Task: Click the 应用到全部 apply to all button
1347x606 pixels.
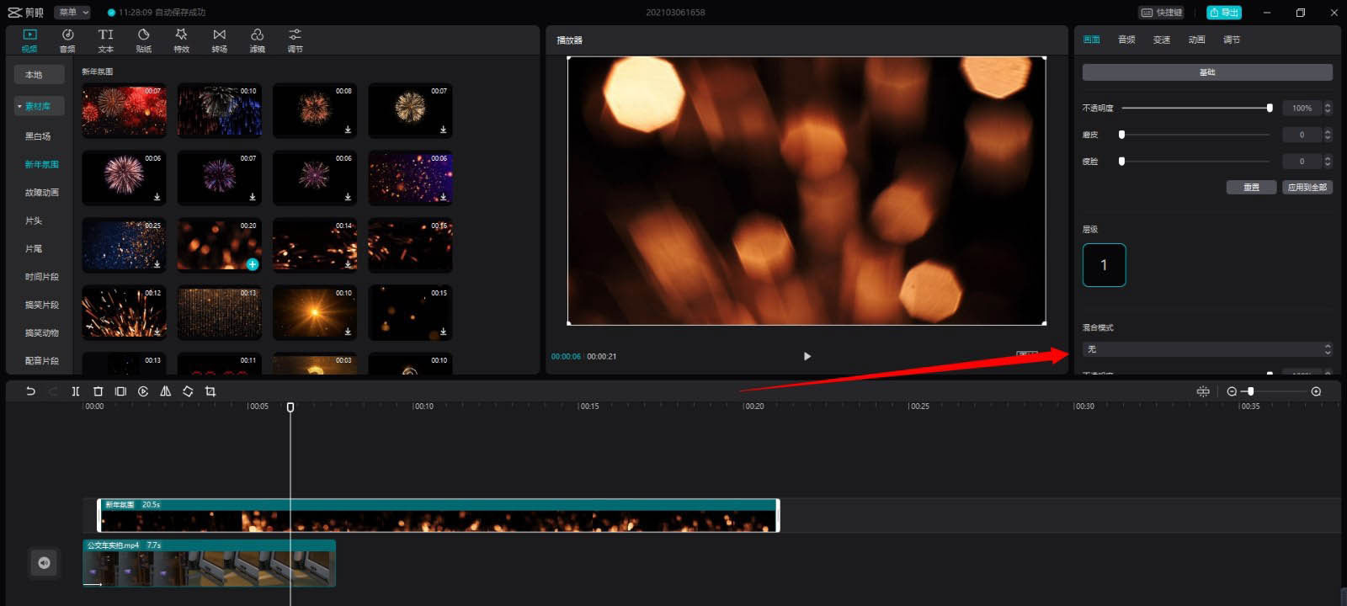Action: point(1307,188)
